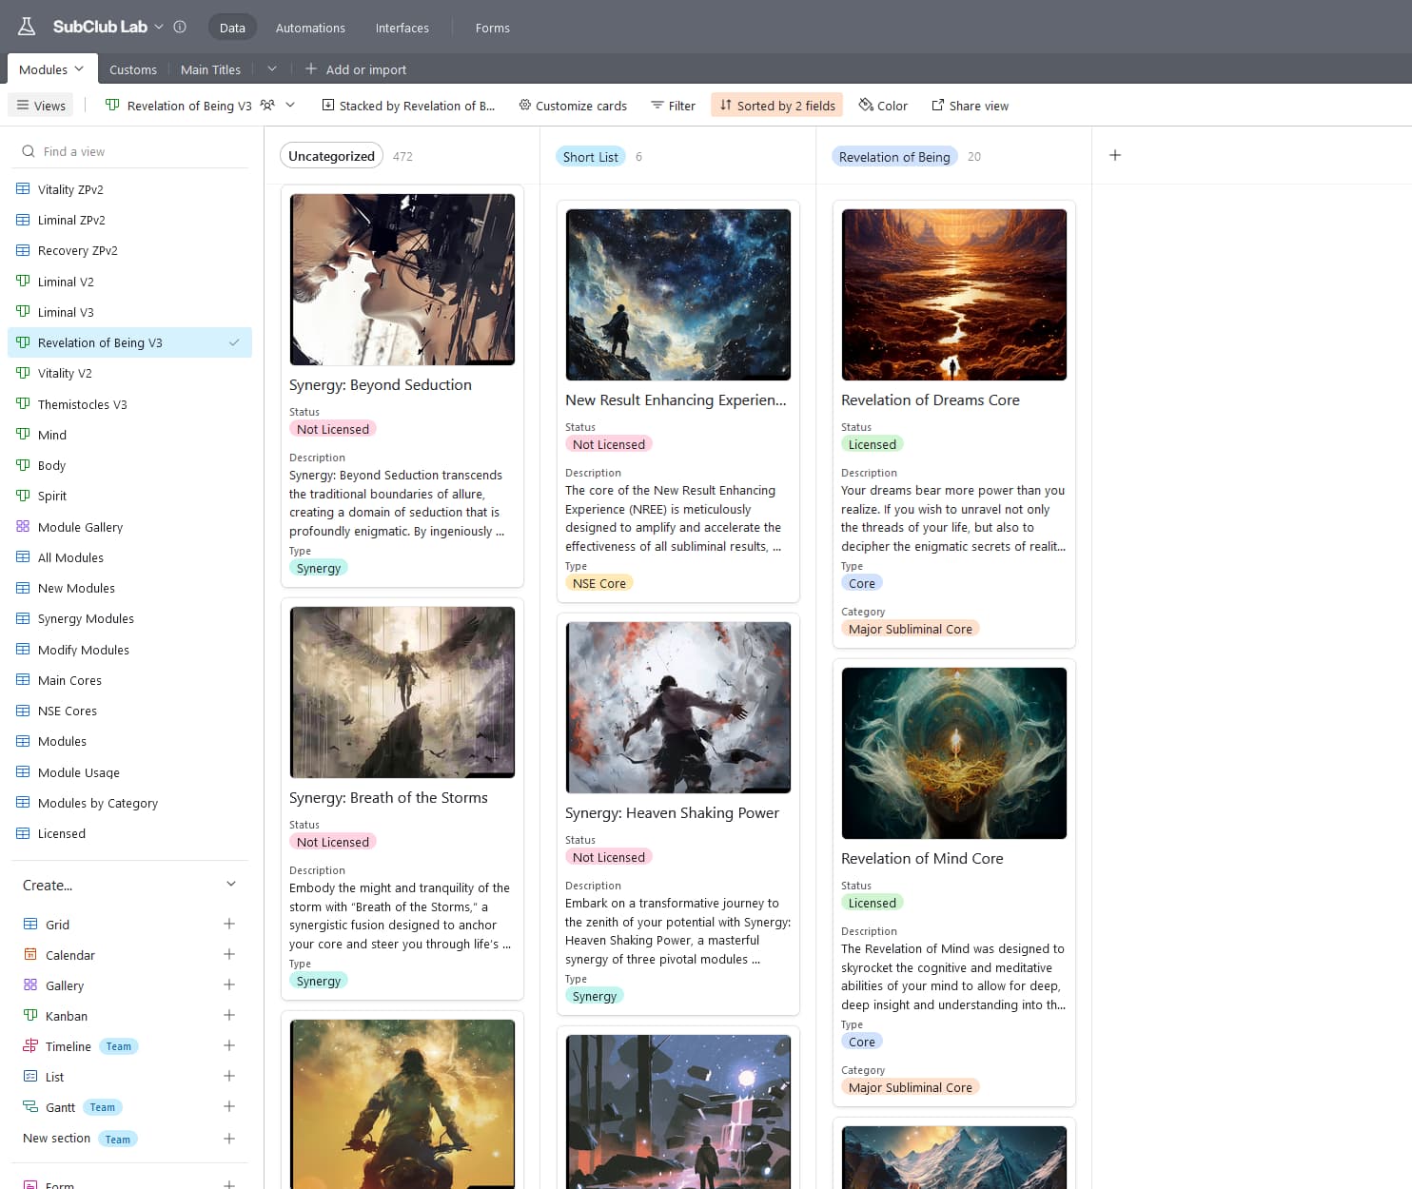
Task: Open the Views hamburger toggle
Action: (x=42, y=106)
